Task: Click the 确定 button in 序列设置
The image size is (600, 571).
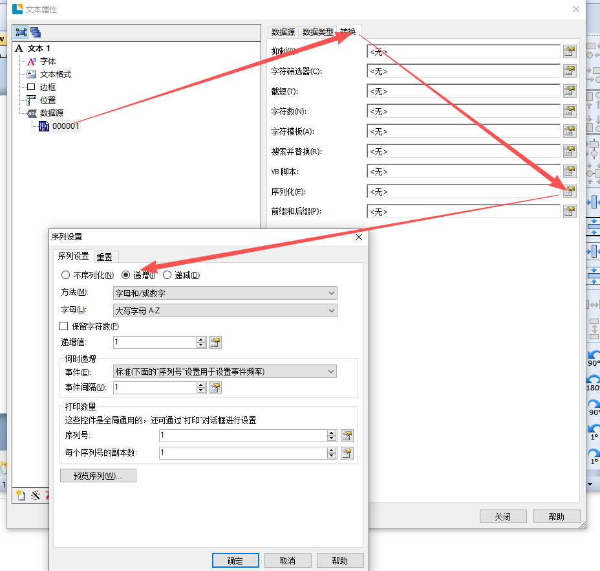Action: [235, 561]
